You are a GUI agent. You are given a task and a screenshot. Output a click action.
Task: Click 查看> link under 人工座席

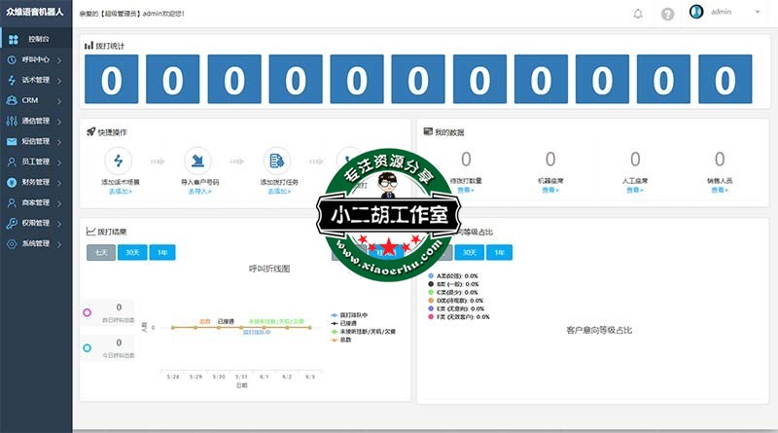click(635, 190)
